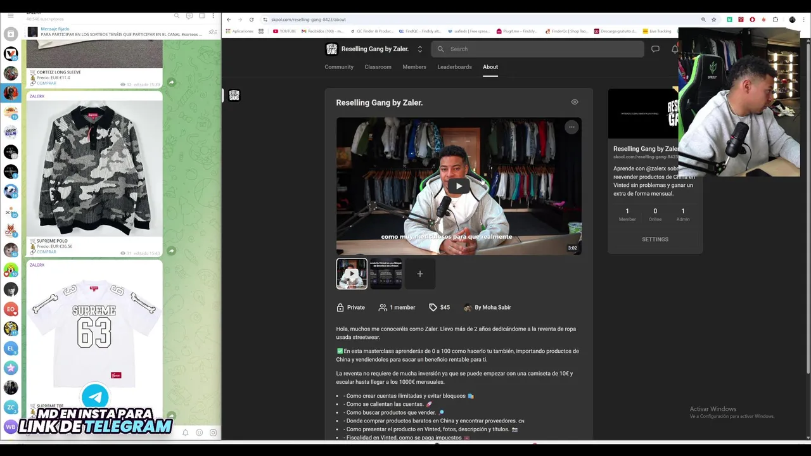Select the About tab
811x456 pixels.
(490, 66)
